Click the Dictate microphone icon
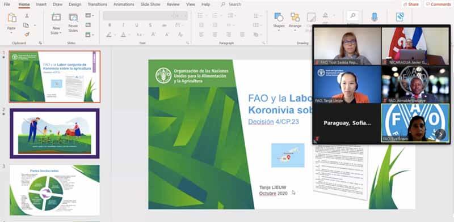This screenshot has width=454, height=222. pos(375,17)
